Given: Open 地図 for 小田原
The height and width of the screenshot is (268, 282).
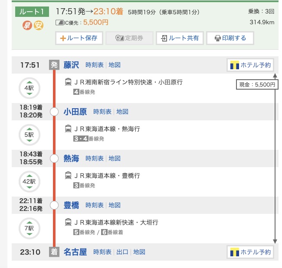Looking at the screenshot, I should [x=122, y=112].
